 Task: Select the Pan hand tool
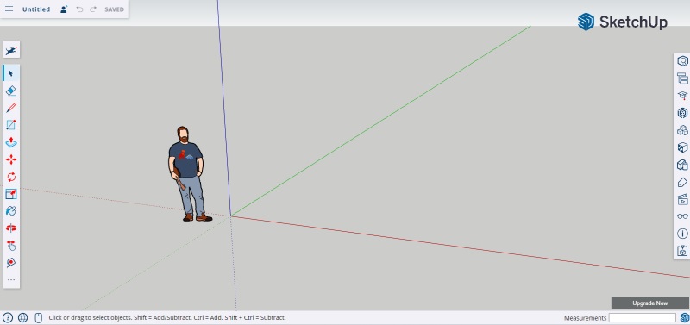point(11,246)
